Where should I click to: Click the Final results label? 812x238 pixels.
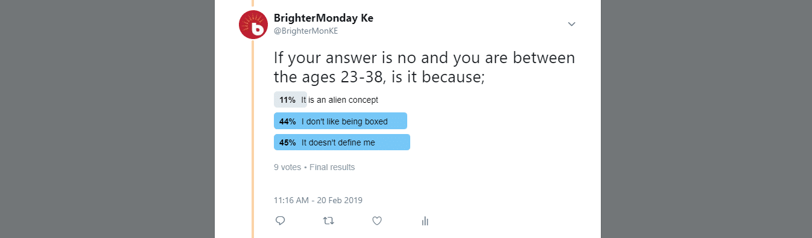tap(332, 167)
